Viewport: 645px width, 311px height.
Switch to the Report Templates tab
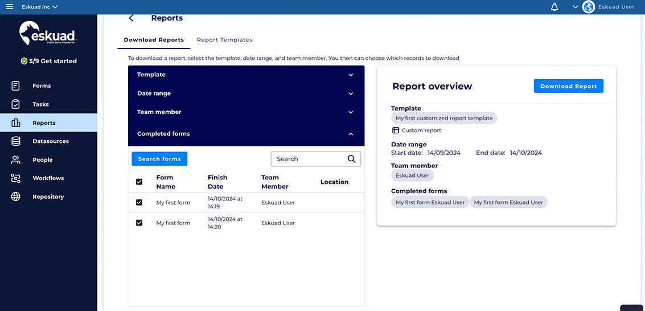click(224, 40)
